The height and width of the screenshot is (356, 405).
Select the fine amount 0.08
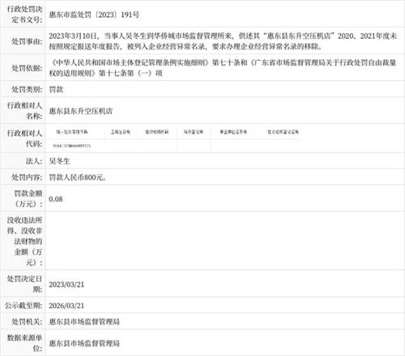coord(56,199)
